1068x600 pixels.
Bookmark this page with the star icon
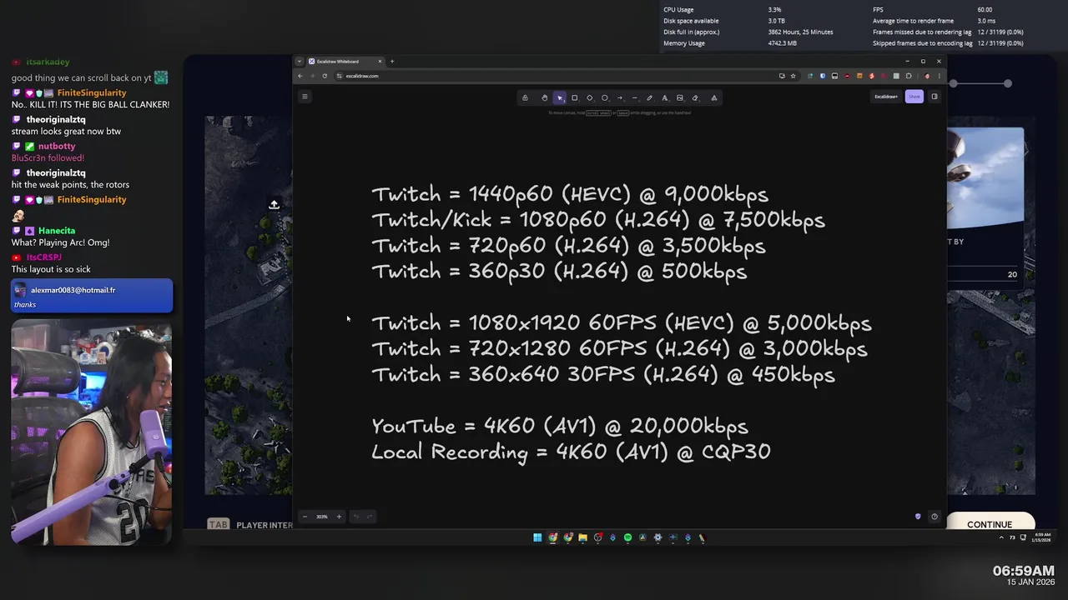click(793, 76)
